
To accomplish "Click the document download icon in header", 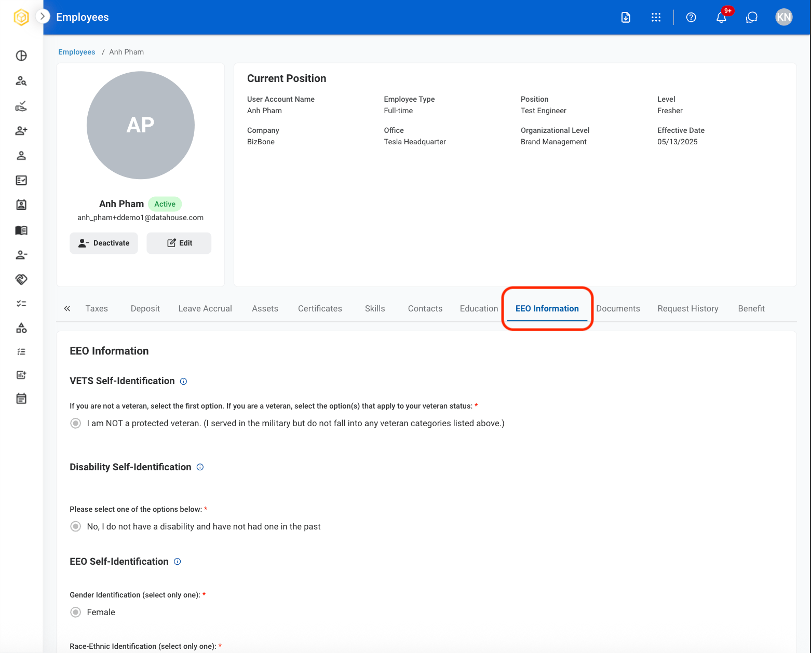I will [x=626, y=17].
